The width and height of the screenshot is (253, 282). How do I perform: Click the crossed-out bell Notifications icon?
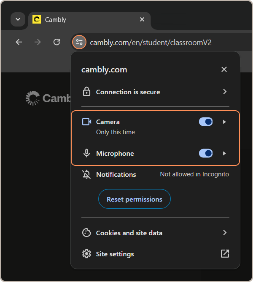86,174
